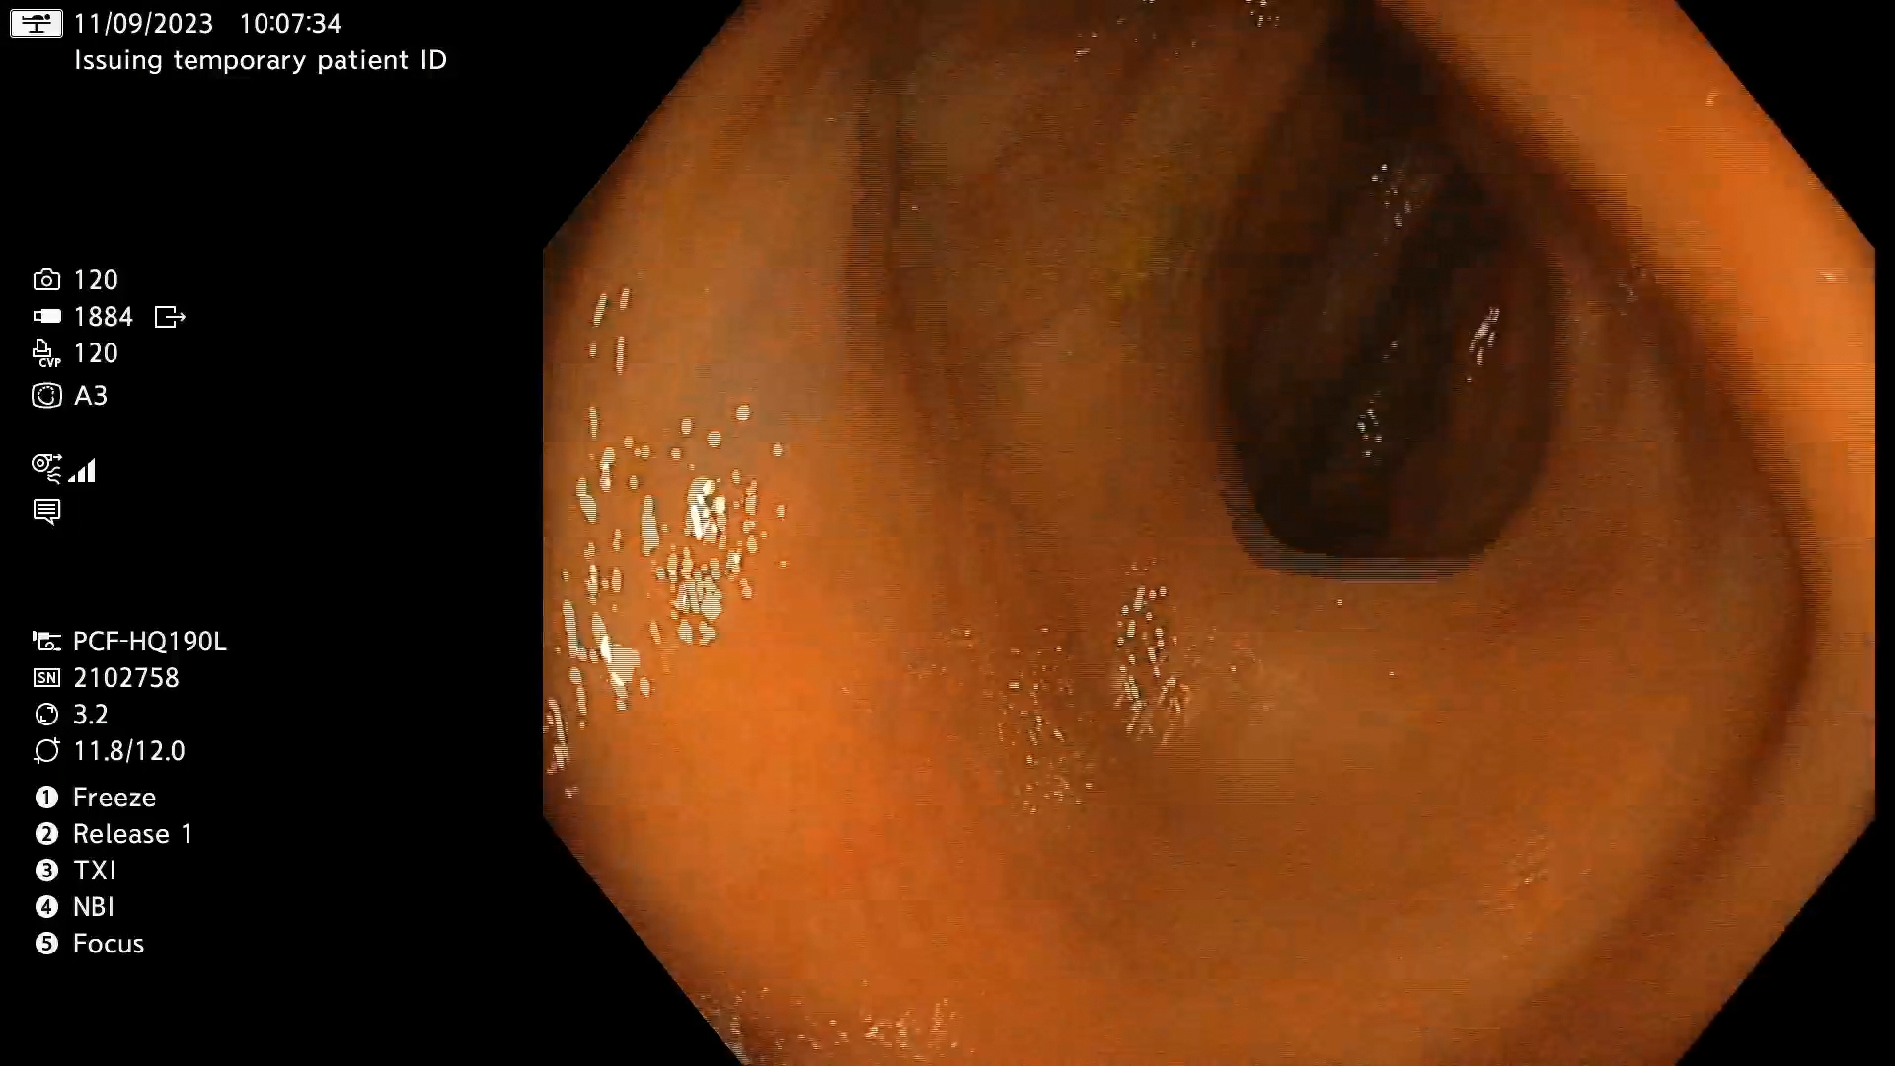
Task: Click the SN serial number icon
Action: pos(46,678)
